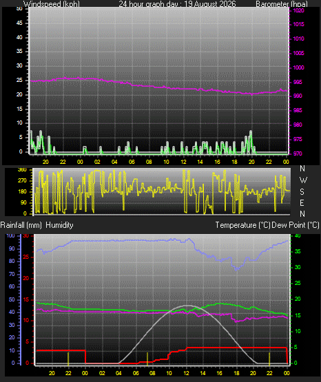Select the 1015 barometer scale value
This screenshot has height=382, width=321.
coord(298,24)
